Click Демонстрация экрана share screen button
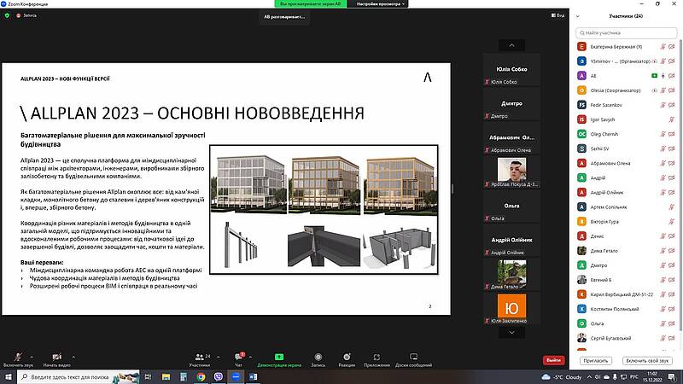This screenshot has width=683, height=384. click(279, 359)
